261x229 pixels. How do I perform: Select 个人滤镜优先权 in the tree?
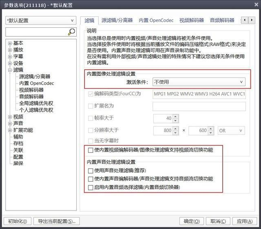coord(36,110)
